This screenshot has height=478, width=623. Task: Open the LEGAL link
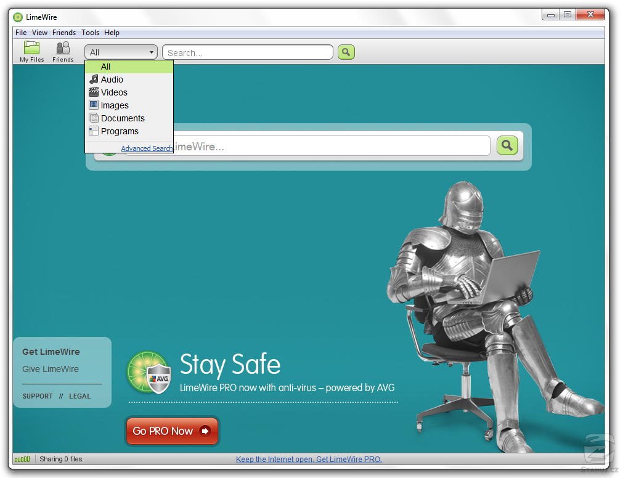80,396
